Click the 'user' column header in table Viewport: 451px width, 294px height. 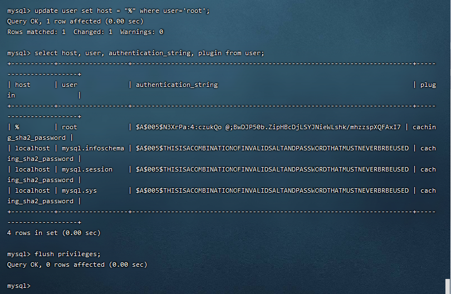coord(70,85)
